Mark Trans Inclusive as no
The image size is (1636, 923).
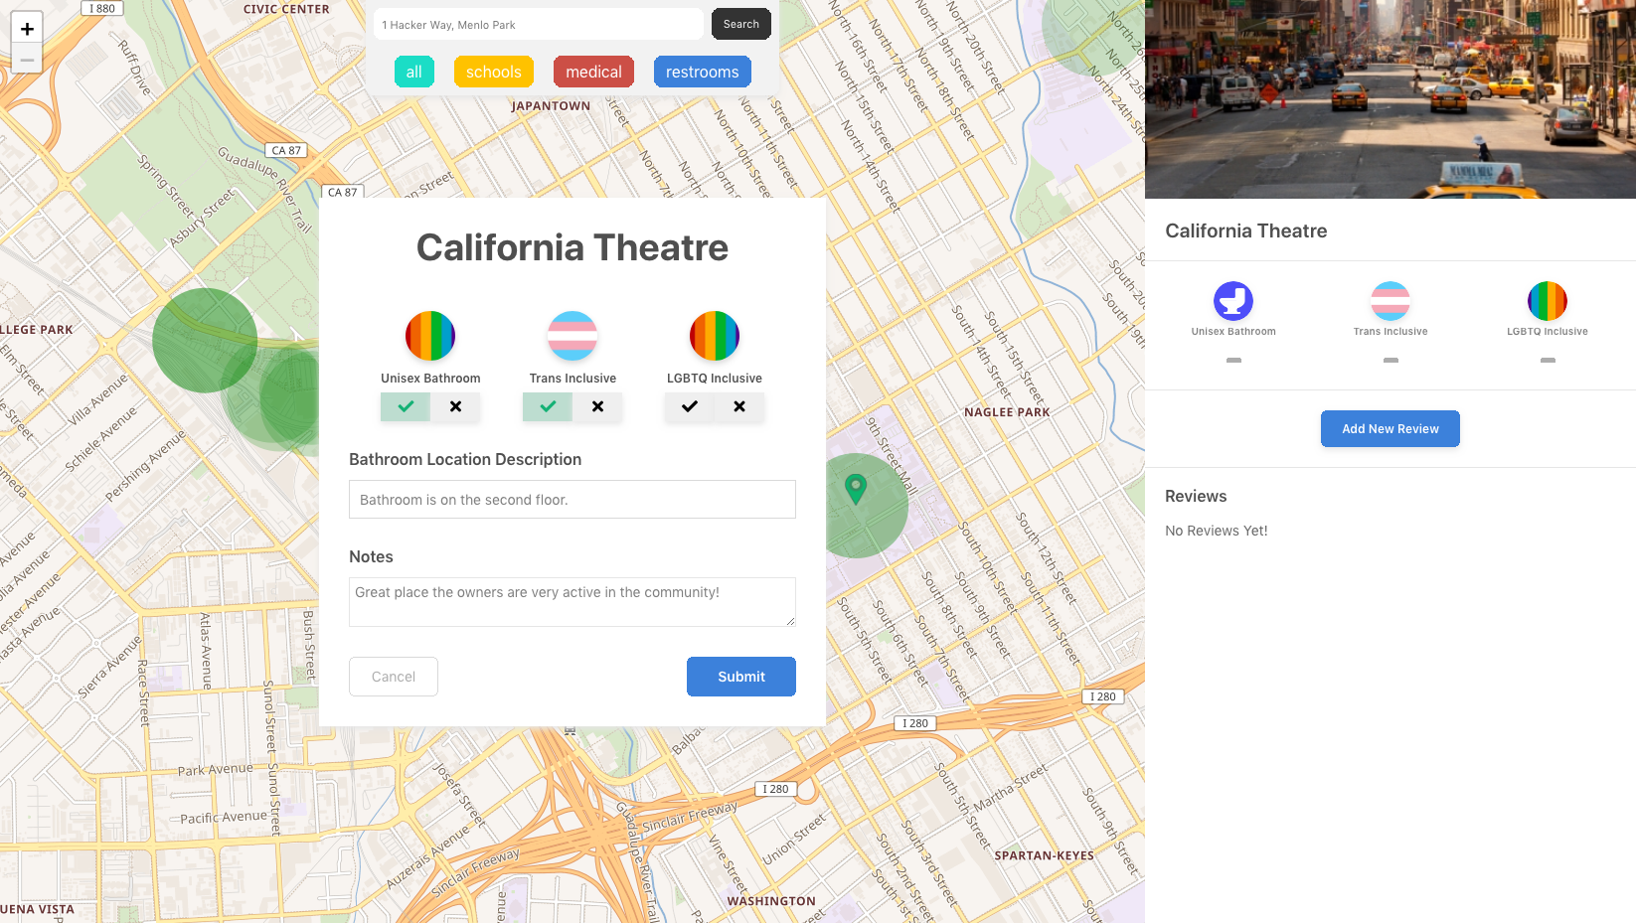tap(597, 406)
